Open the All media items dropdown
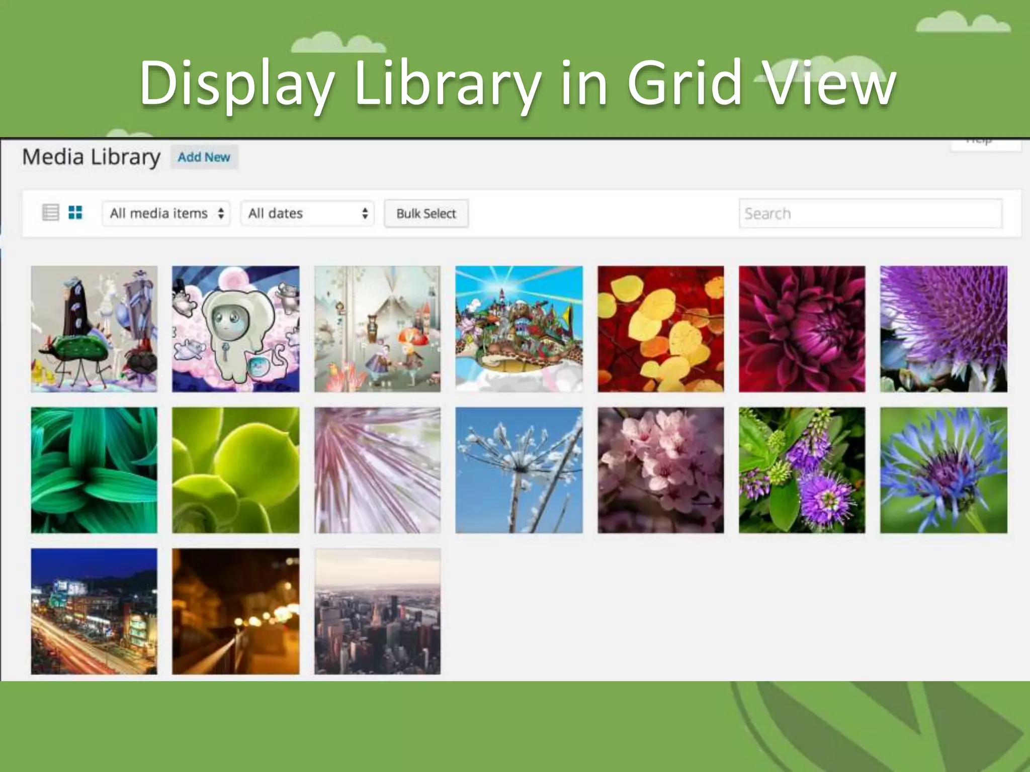Viewport: 1030px width, 772px height. point(166,214)
